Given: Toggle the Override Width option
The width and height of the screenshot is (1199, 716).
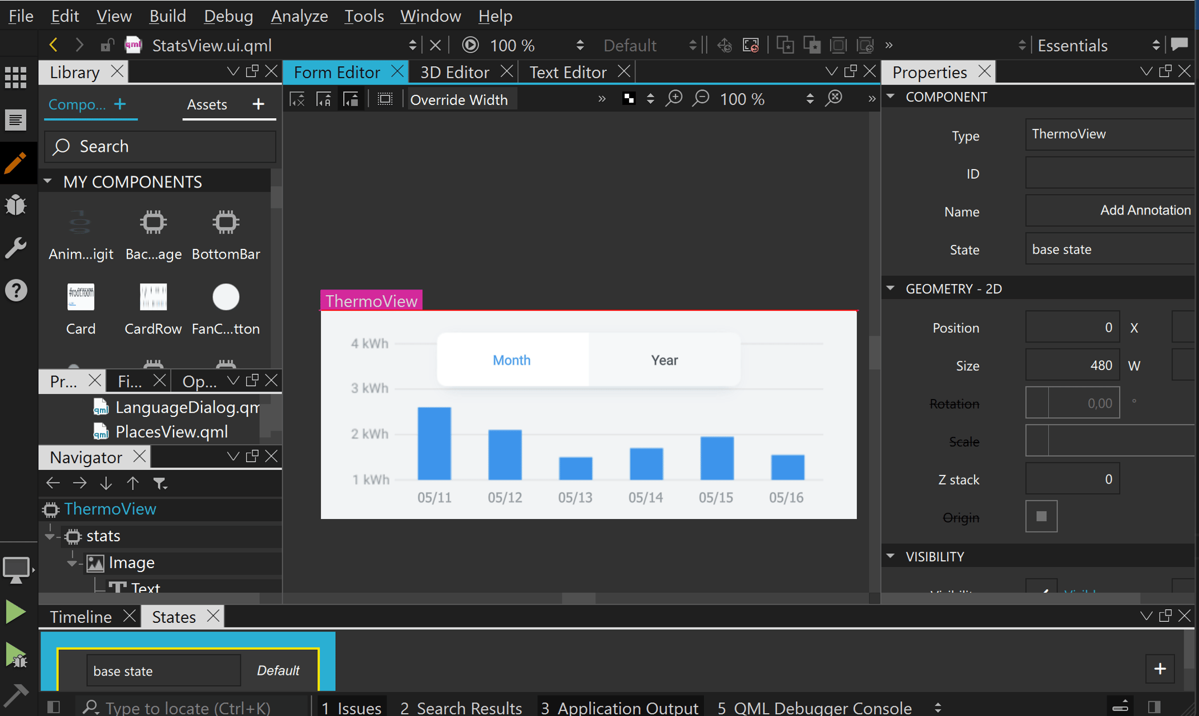Looking at the screenshot, I should [x=460, y=99].
